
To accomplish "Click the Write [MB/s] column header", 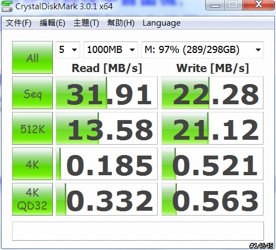I will [213, 68].
